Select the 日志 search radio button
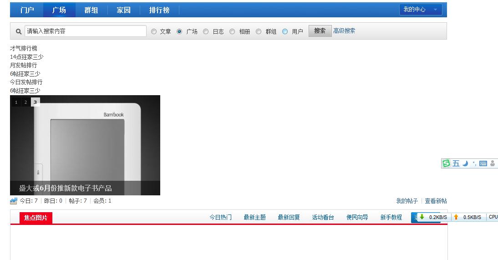 tap(206, 31)
